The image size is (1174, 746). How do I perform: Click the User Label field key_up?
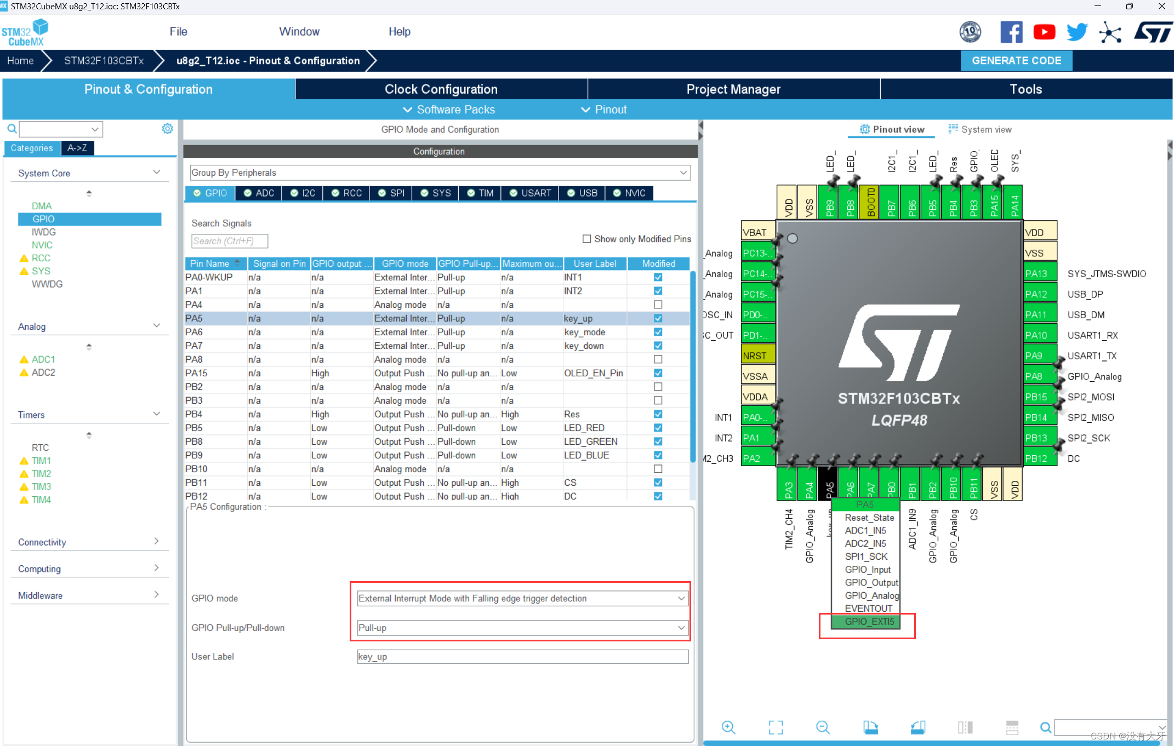(x=522, y=657)
